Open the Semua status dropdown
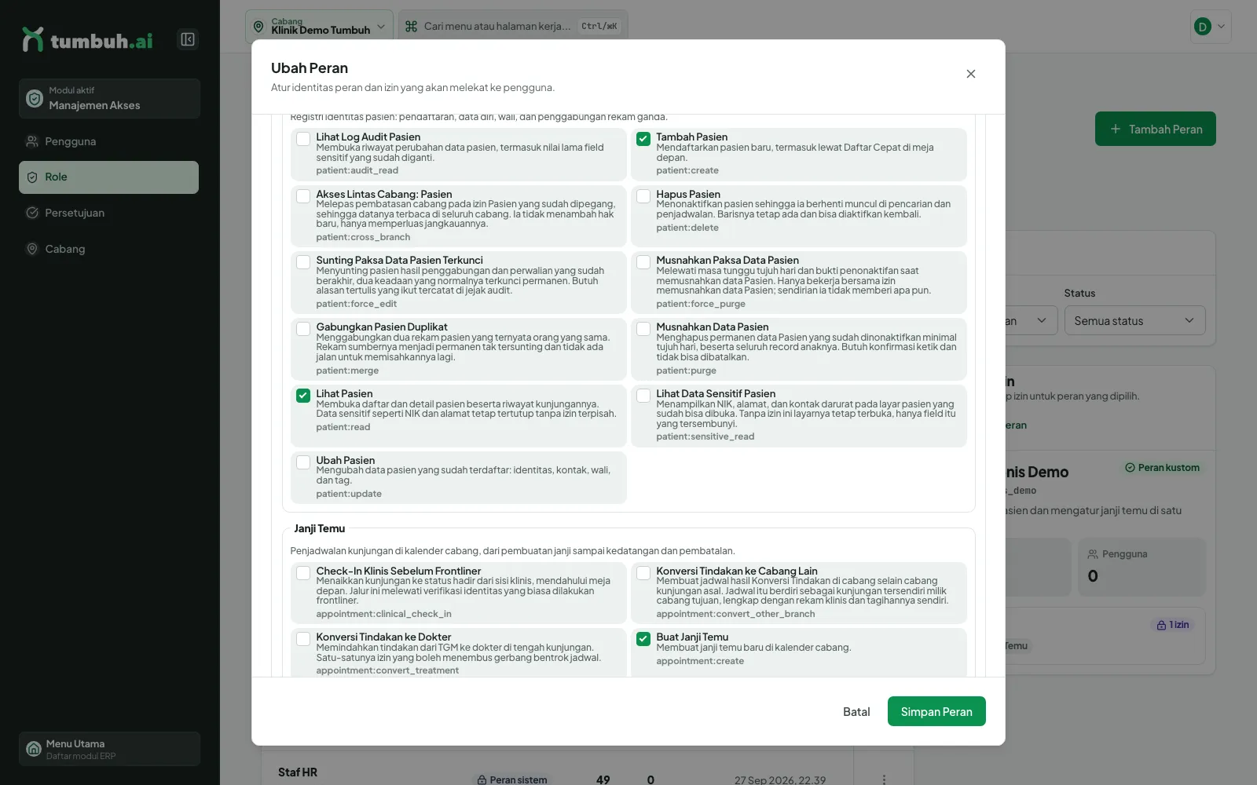 coord(1134,320)
